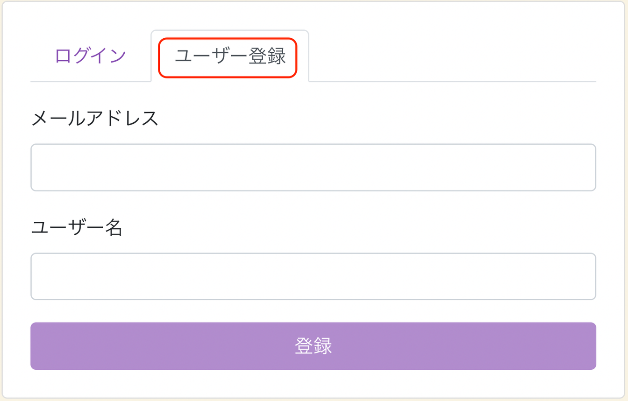This screenshot has width=628, height=401.
Task: Click inside the ユーザー名 text box
Action: click(x=313, y=276)
